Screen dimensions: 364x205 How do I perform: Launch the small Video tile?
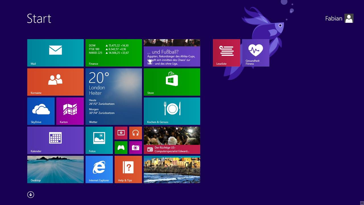(x=121, y=133)
